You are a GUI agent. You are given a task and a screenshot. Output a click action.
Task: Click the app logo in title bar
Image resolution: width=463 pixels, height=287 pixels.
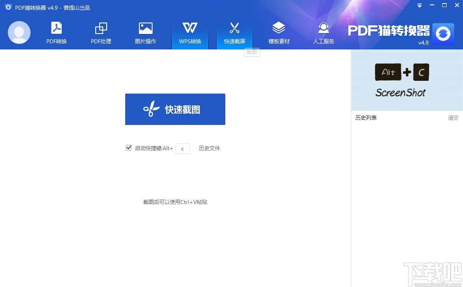click(x=8, y=7)
